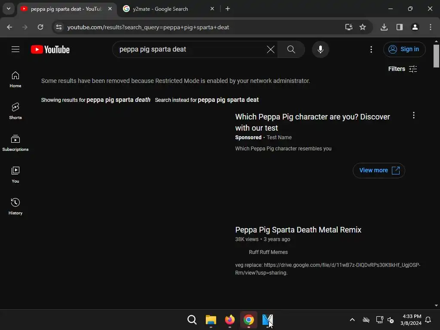View site information icon in address bar

click(x=59, y=27)
